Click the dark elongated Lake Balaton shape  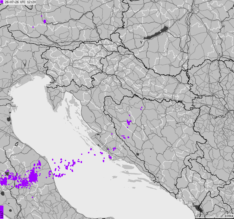coord(156,33)
